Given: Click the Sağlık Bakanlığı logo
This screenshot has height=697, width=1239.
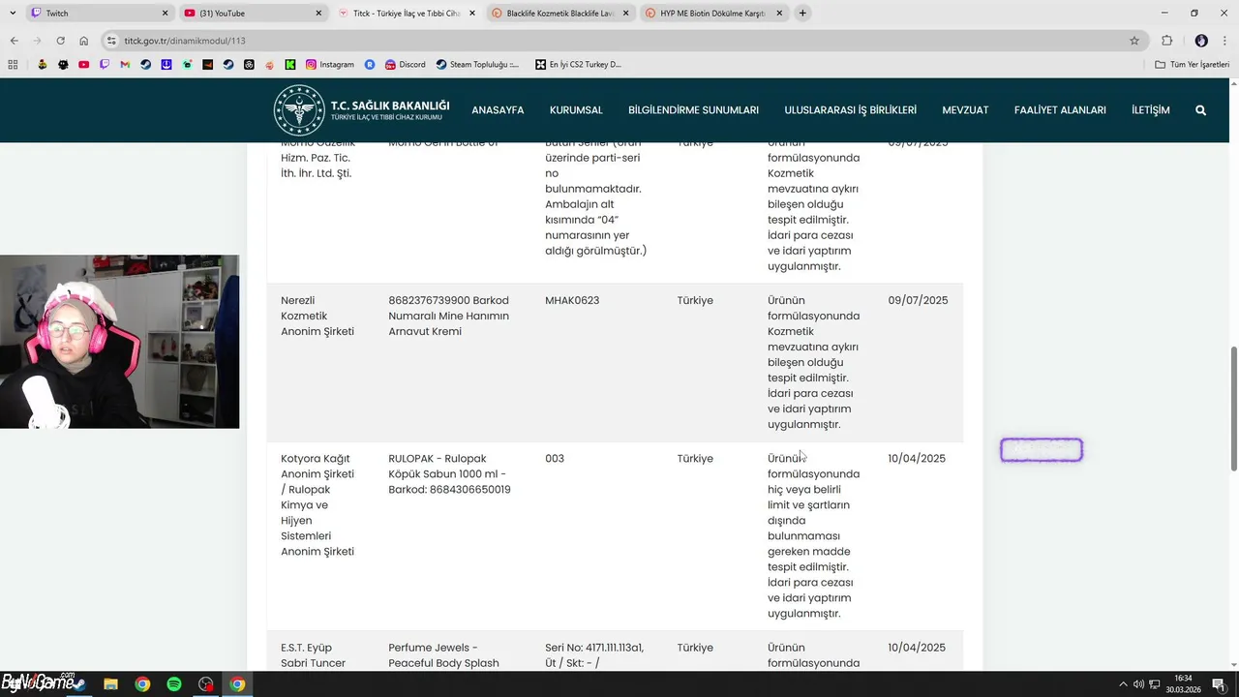Looking at the screenshot, I should point(361,109).
